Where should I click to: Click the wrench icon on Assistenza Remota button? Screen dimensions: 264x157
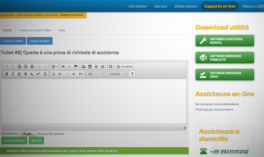click(203, 41)
